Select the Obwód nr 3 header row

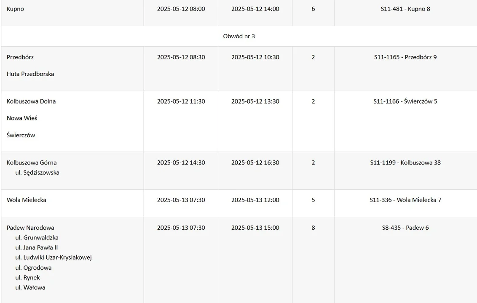pyautogui.click(x=239, y=36)
